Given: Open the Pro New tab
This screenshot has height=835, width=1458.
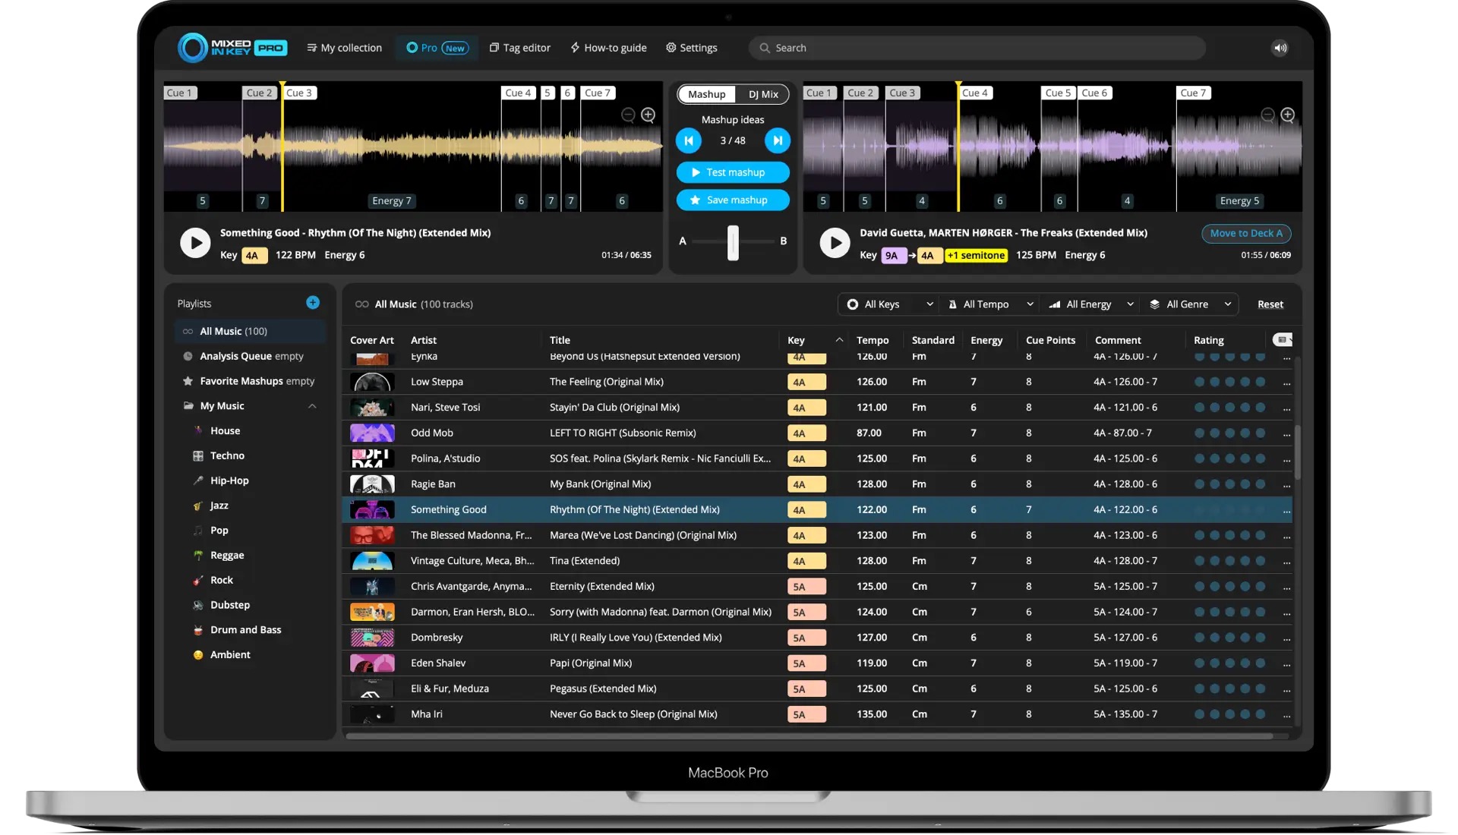Looking at the screenshot, I should pyautogui.click(x=437, y=48).
